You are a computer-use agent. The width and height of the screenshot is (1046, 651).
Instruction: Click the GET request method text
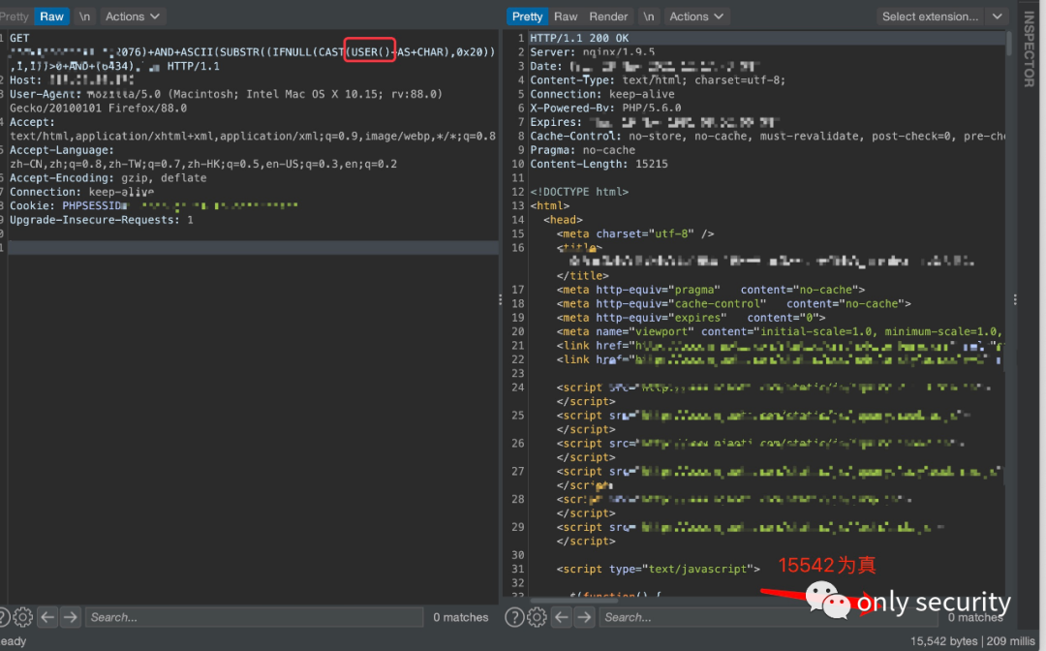coord(19,38)
